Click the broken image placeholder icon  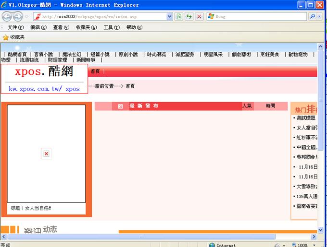coord(46,153)
